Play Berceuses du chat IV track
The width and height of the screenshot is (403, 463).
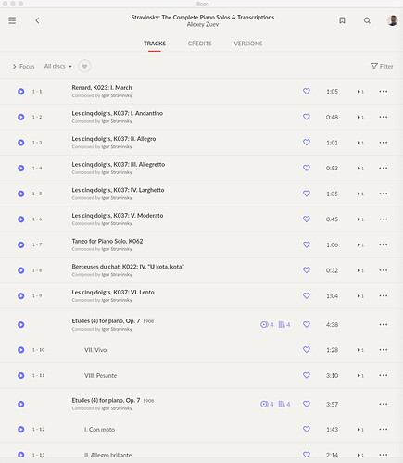pos(21,270)
